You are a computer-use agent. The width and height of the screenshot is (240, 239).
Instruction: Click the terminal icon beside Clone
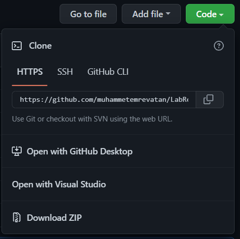[x=17, y=46]
